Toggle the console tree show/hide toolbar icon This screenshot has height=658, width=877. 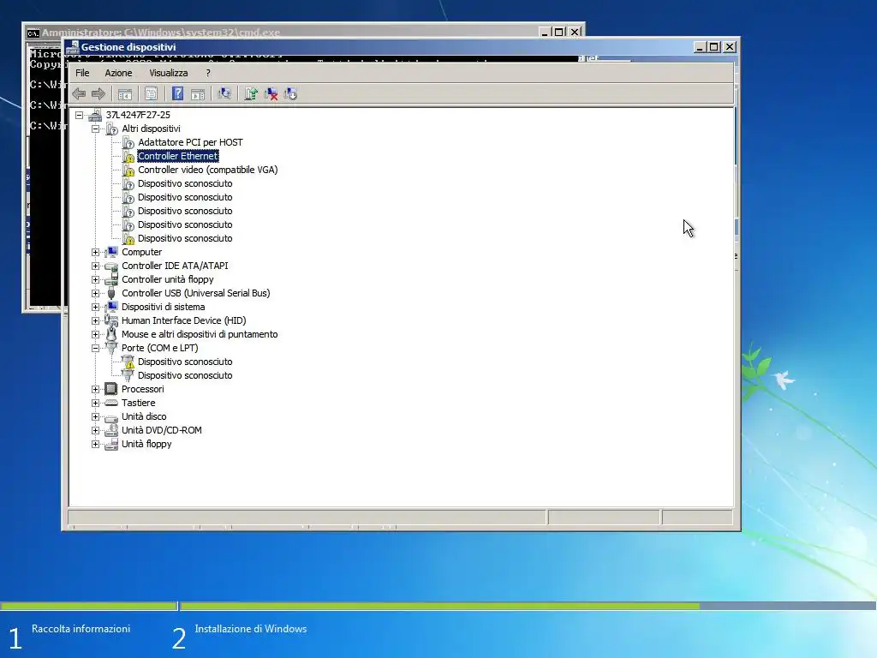(x=125, y=94)
